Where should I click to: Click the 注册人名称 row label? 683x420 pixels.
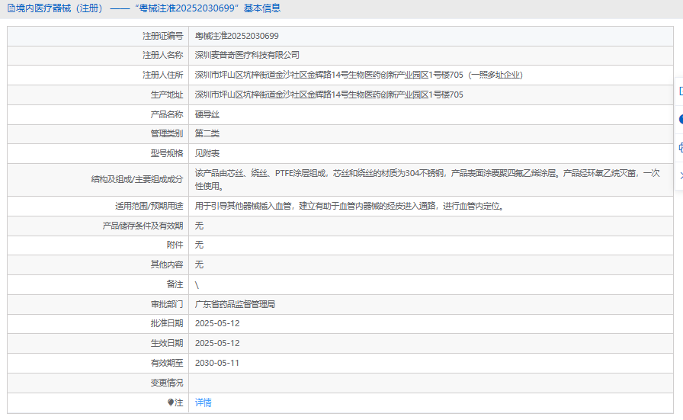[163, 55]
